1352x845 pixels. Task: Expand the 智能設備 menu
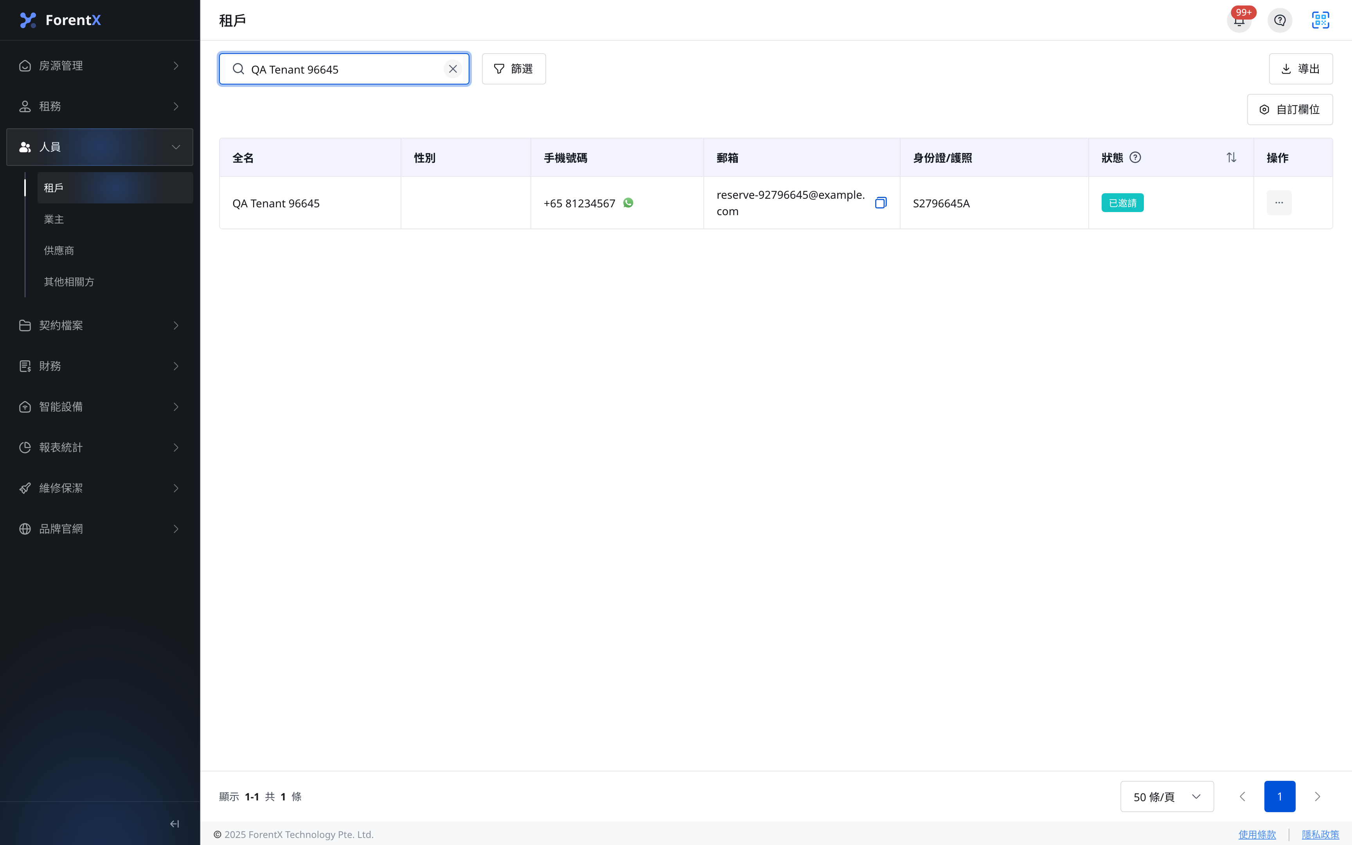tap(99, 407)
